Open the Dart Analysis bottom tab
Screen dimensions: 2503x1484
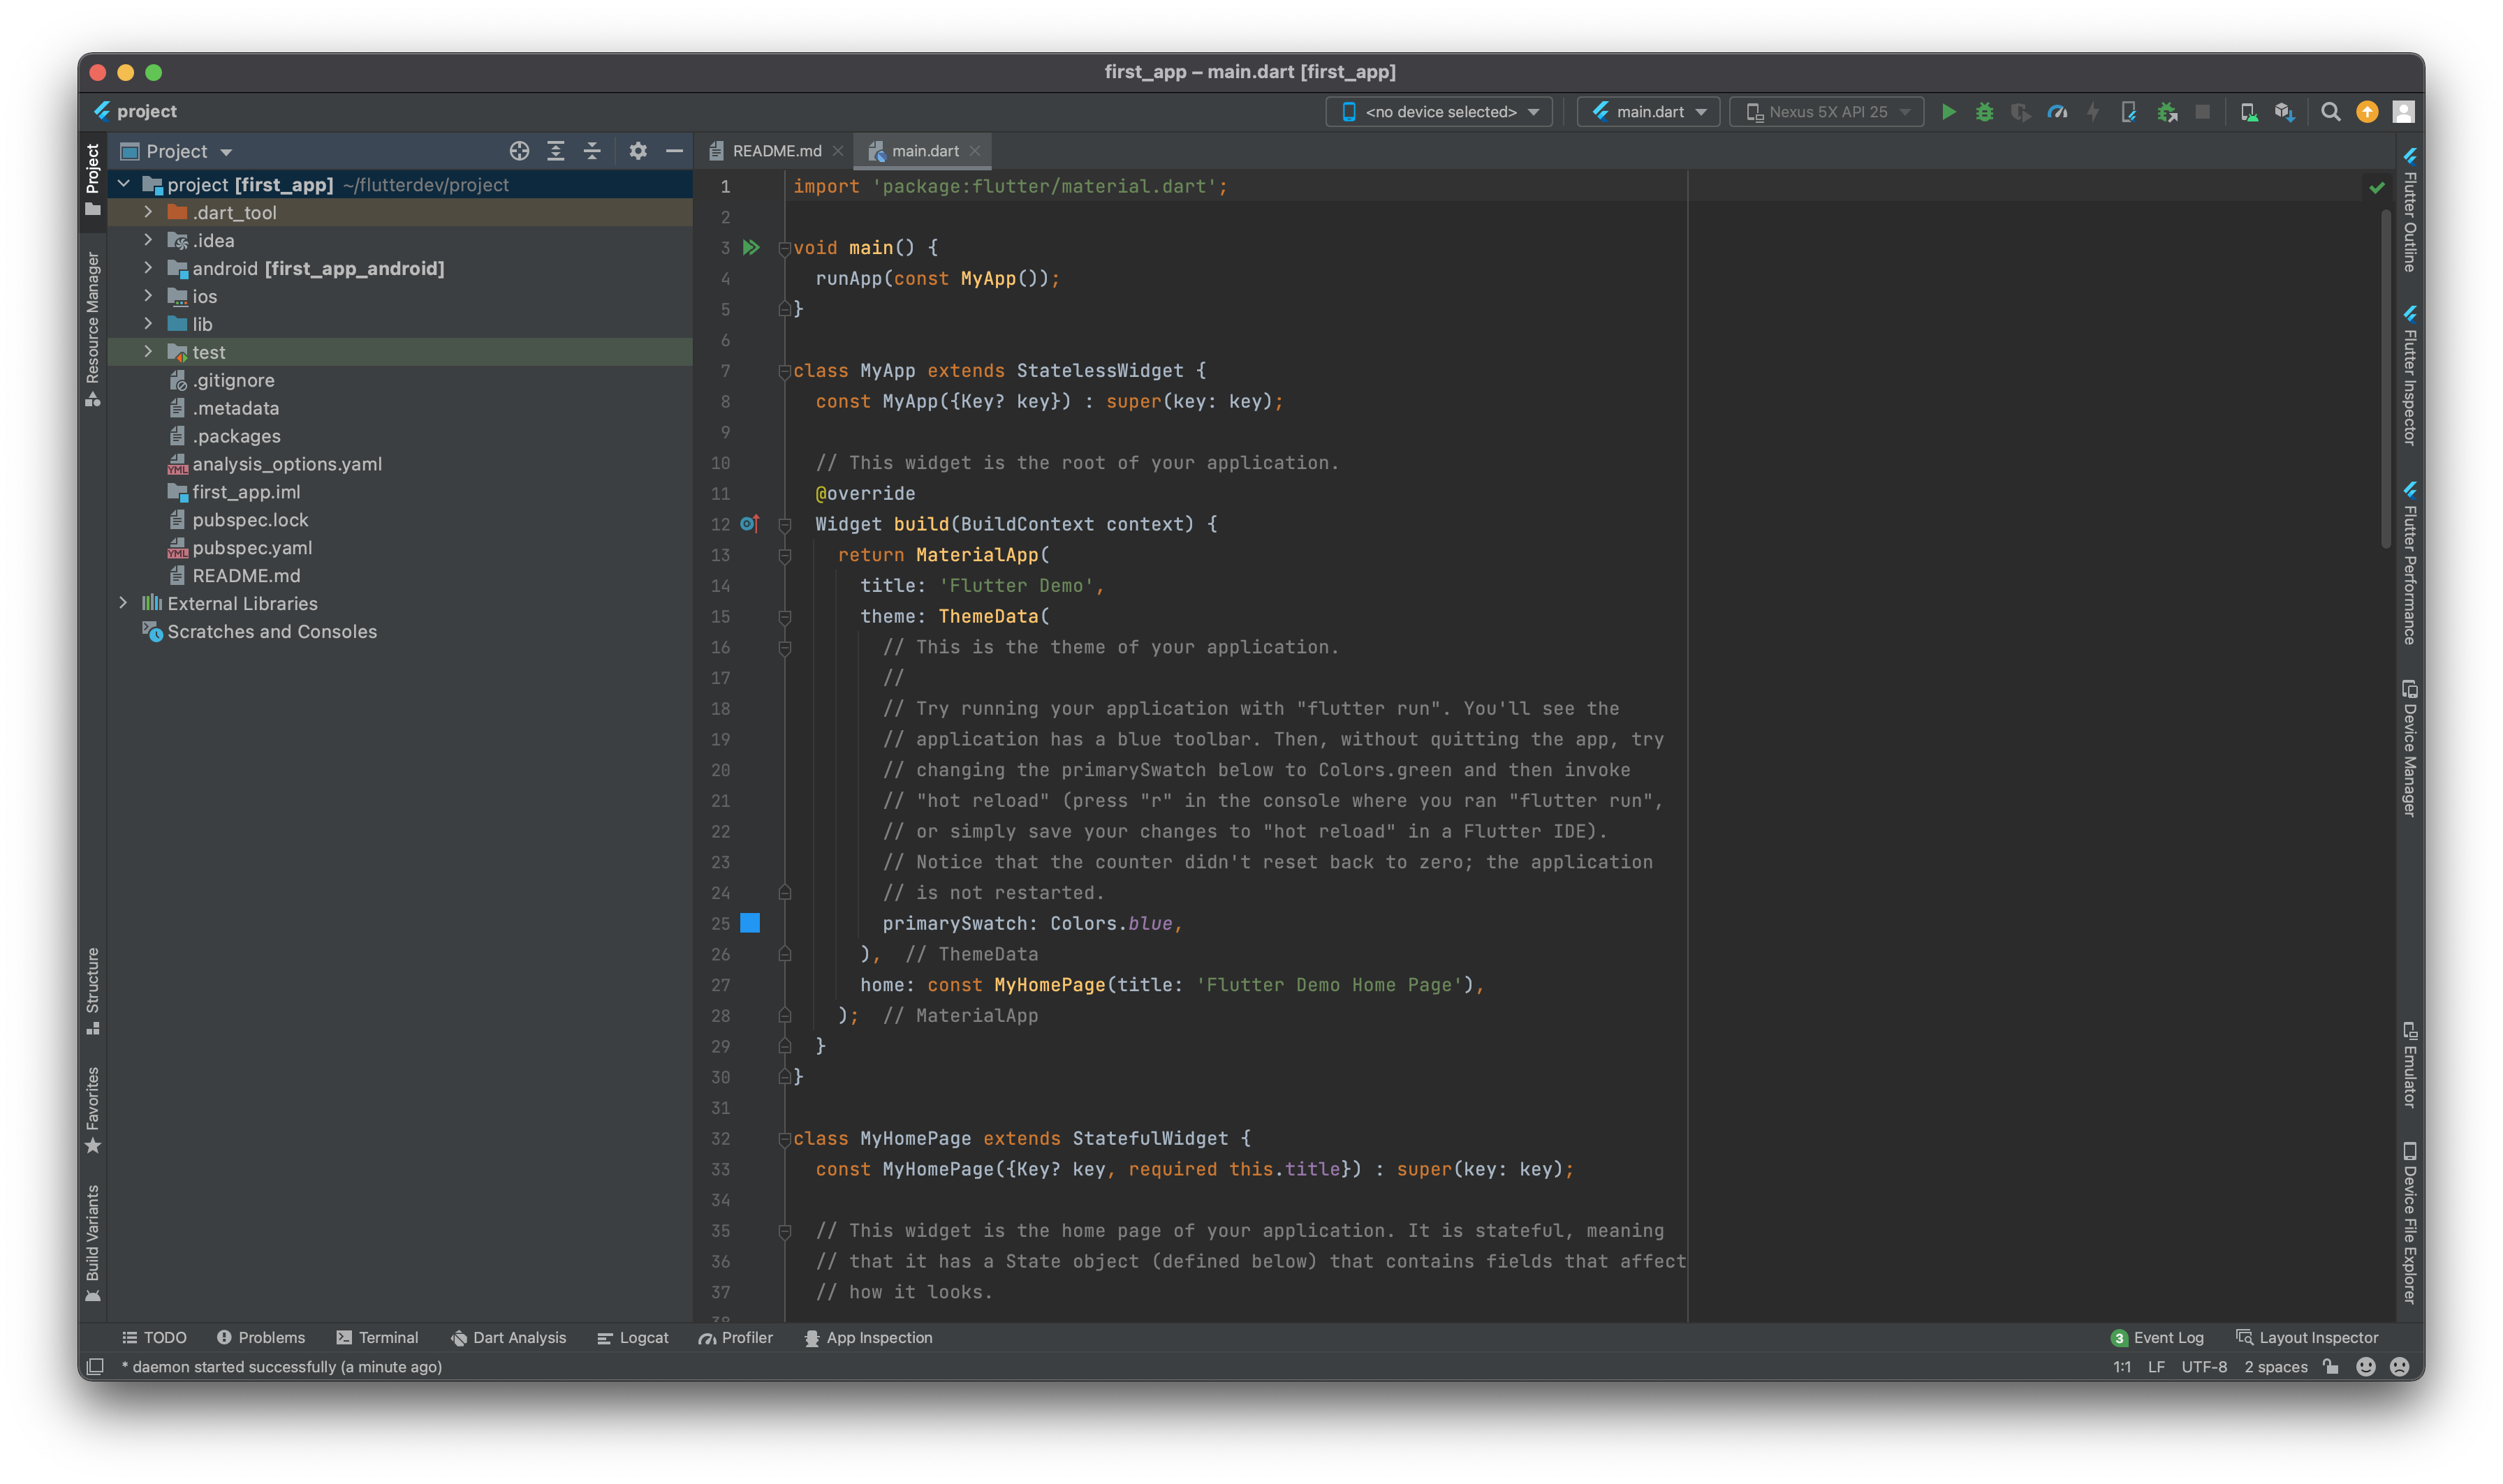(508, 1338)
